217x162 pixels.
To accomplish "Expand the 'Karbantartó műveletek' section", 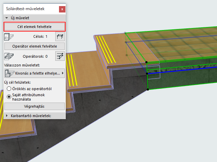I will [x=7, y=116].
